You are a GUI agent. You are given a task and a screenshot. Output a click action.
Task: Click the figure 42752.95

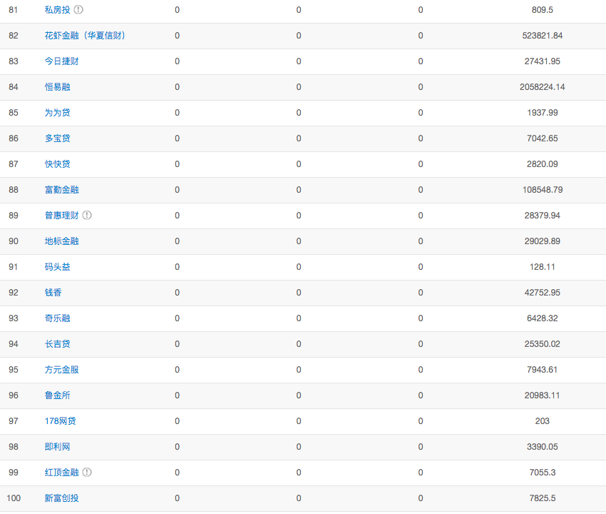543,293
